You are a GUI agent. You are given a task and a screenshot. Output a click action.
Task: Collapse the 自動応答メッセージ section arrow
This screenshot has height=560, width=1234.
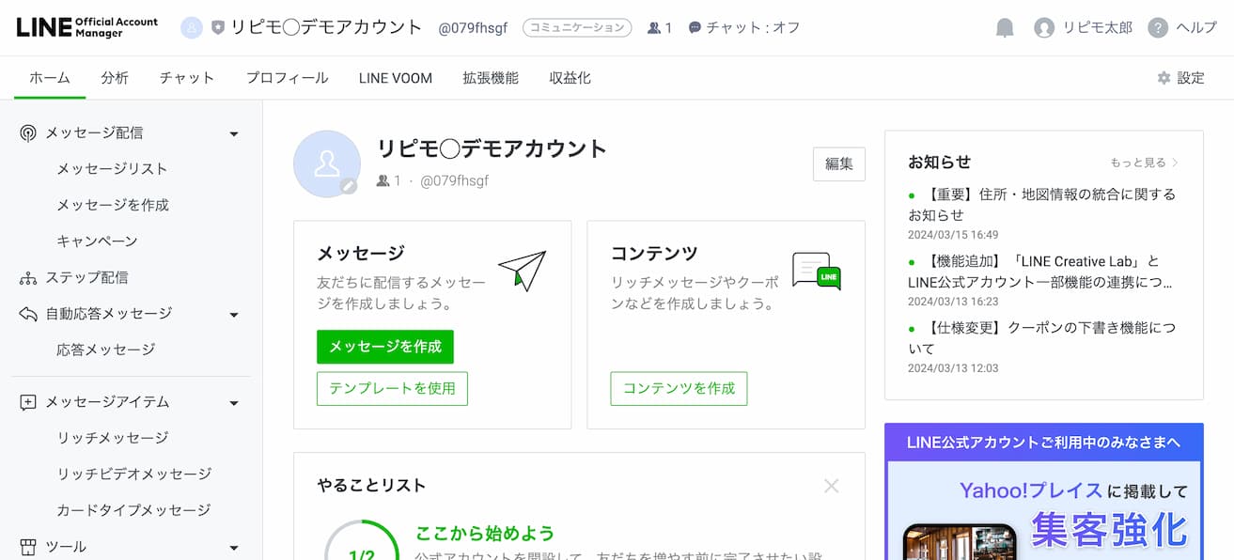(234, 315)
